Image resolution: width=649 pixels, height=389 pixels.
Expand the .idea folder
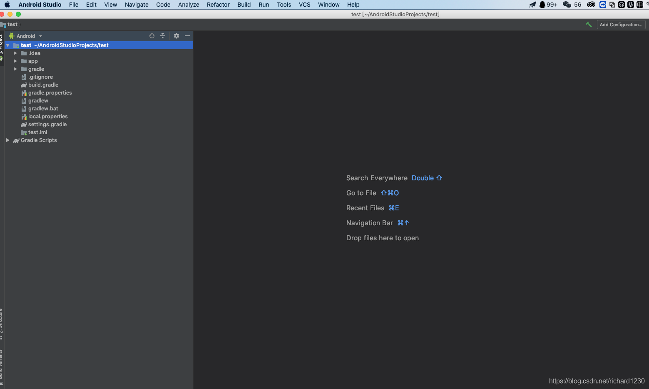click(x=15, y=53)
